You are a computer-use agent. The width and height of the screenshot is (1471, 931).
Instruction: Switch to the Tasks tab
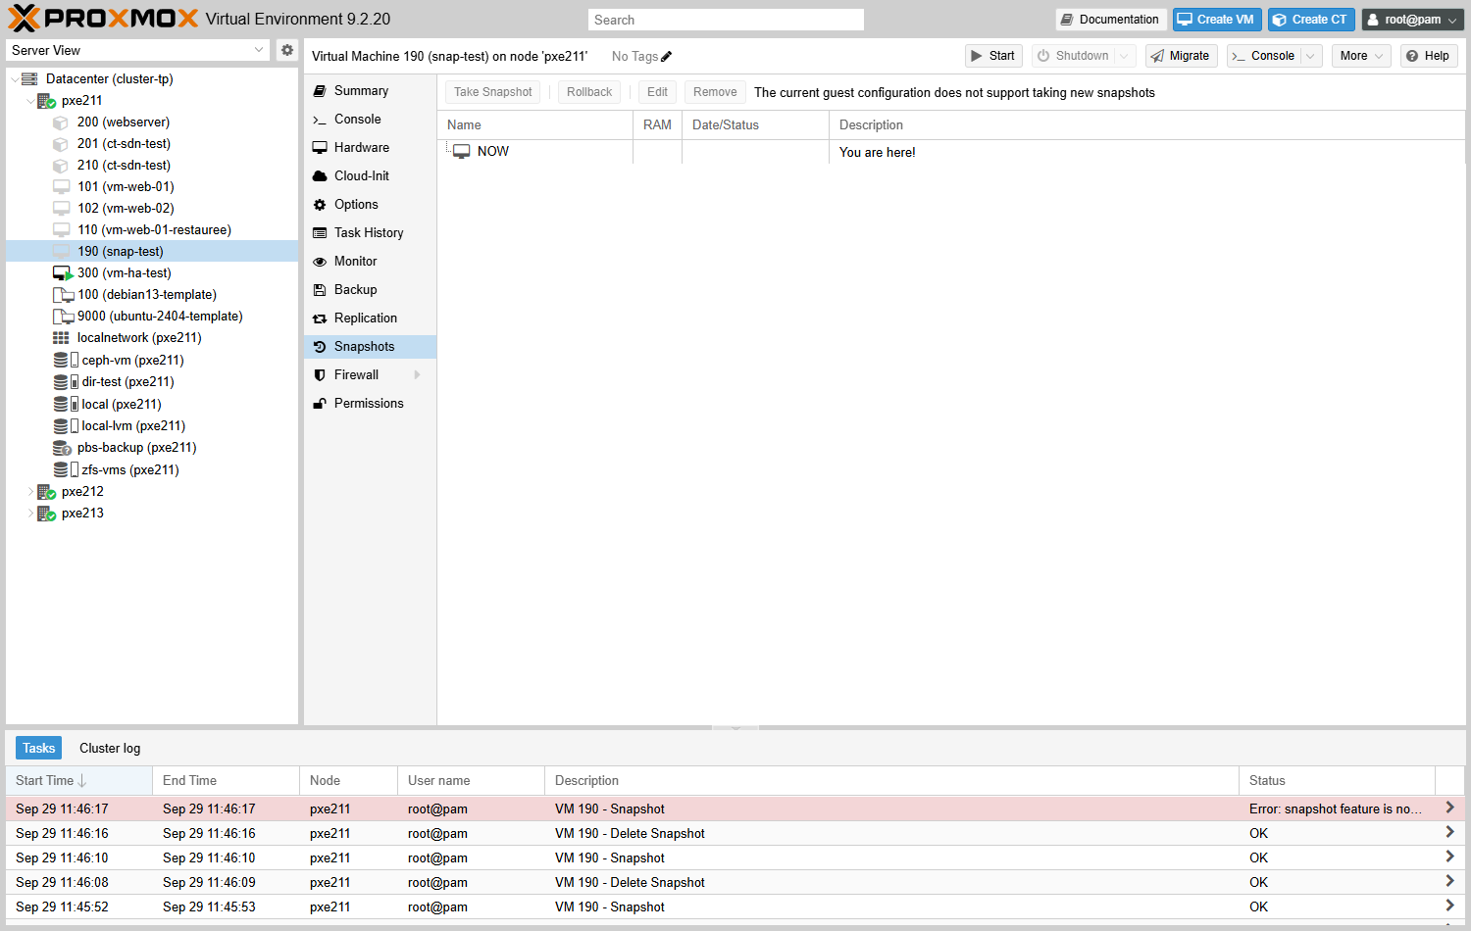pyautogui.click(x=39, y=748)
